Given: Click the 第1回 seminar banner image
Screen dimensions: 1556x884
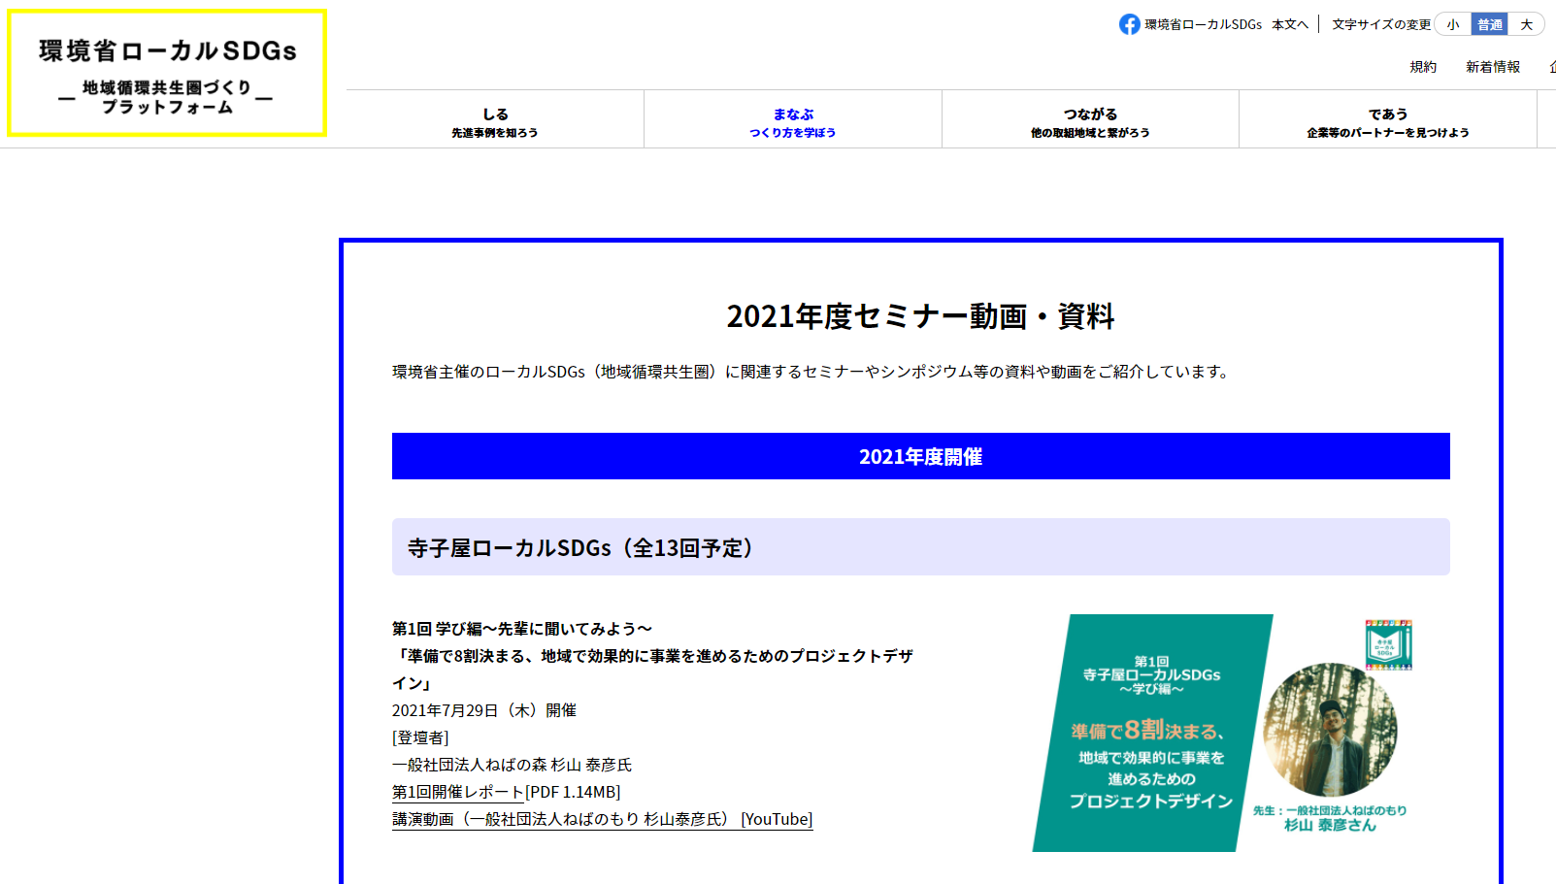Looking at the screenshot, I should (x=1150, y=734).
